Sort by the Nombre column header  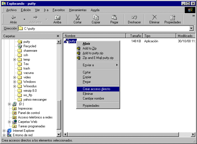click(94, 36)
